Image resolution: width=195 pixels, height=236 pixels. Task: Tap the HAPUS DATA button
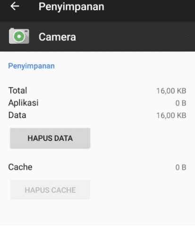50,138
